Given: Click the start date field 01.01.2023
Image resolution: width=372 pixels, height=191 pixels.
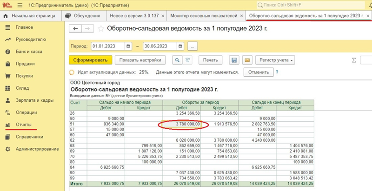Looking at the screenshot, I should coord(108,46).
